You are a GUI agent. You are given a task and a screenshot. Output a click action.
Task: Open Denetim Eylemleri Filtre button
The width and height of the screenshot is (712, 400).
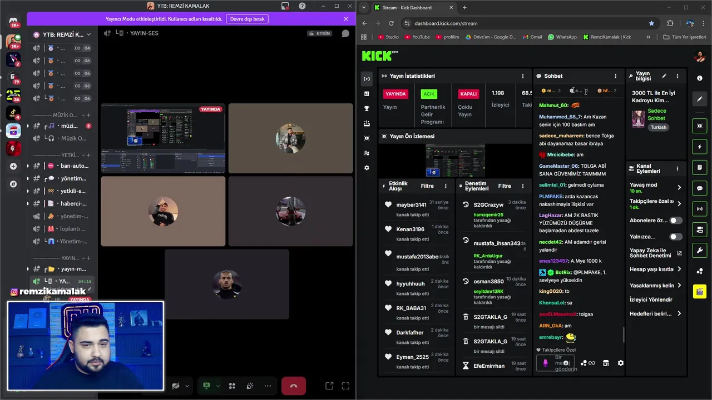(505, 186)
